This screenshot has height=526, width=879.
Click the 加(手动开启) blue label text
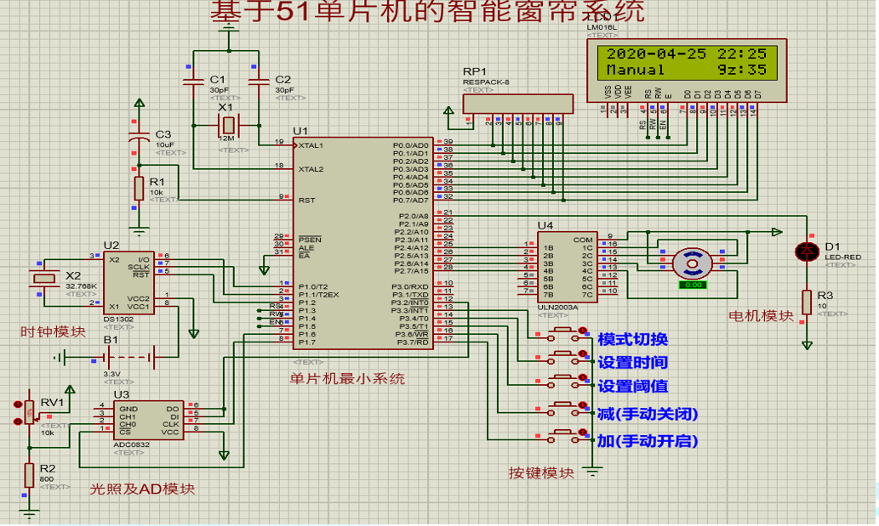pyautogui.click(x=648, y=441)
